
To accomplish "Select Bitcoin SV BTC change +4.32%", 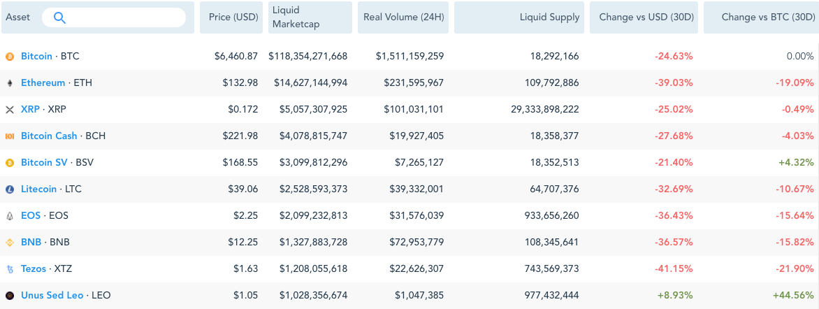I will (x=797, y=163).
